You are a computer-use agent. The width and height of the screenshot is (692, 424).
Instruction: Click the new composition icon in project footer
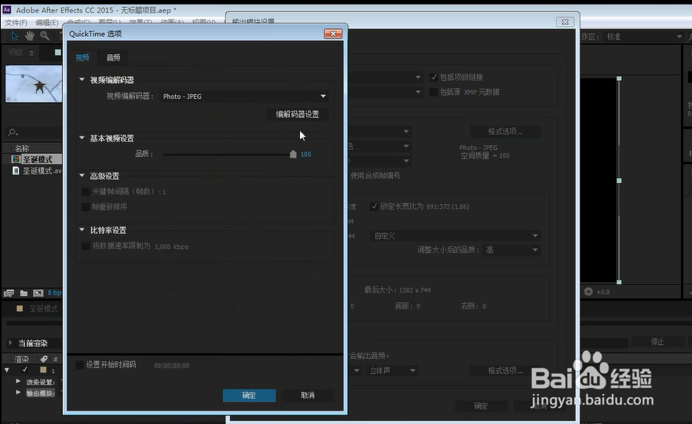(x=38, y=293)
